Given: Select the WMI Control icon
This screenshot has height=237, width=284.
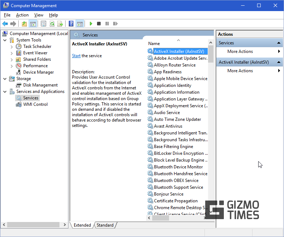Looking at the screenshot, I should click(x=19, y=104).
